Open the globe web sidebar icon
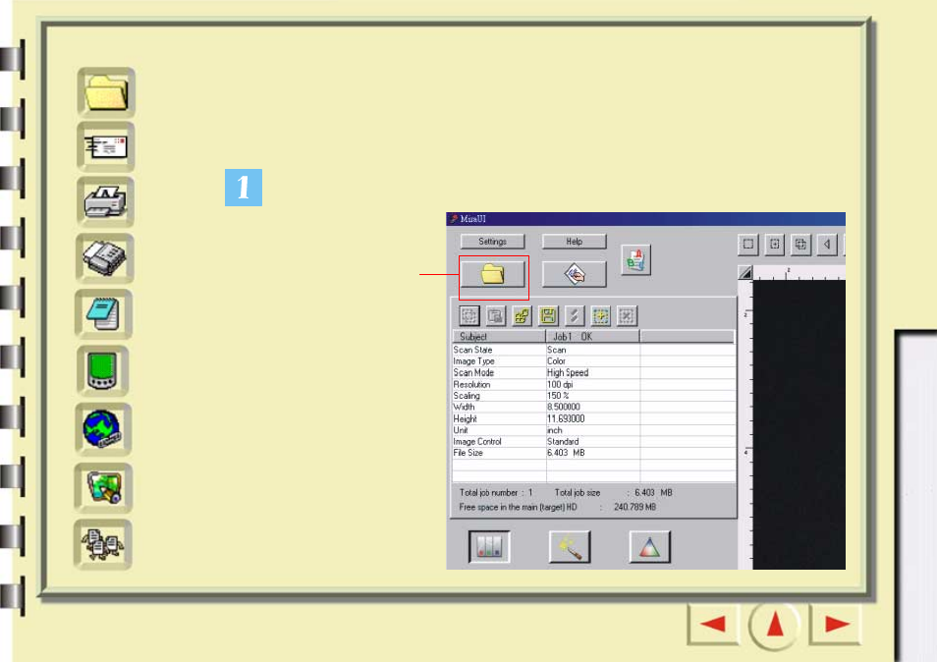 click(103, 429)
